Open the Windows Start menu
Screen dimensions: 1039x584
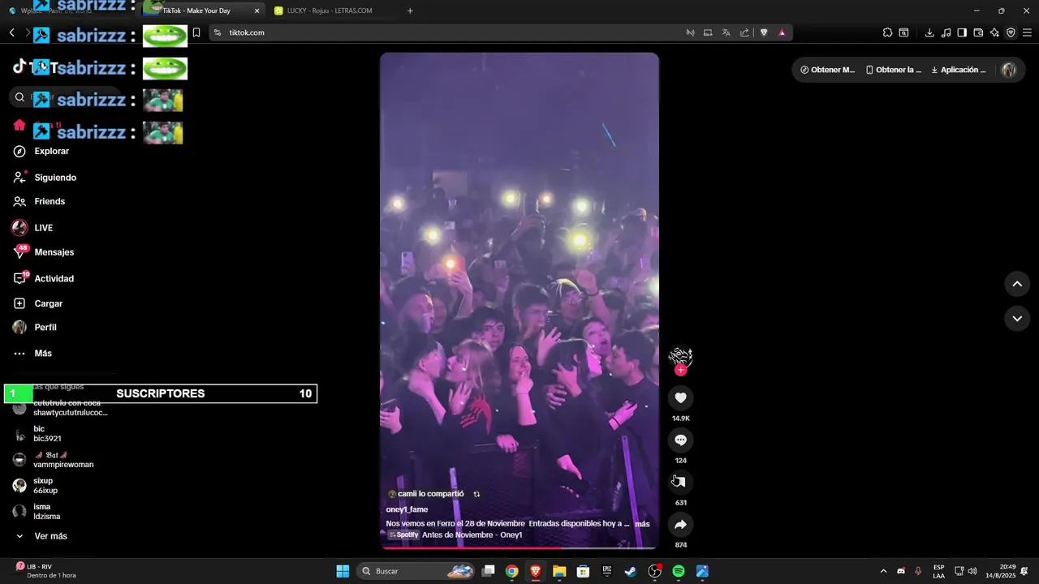(343, 571)
